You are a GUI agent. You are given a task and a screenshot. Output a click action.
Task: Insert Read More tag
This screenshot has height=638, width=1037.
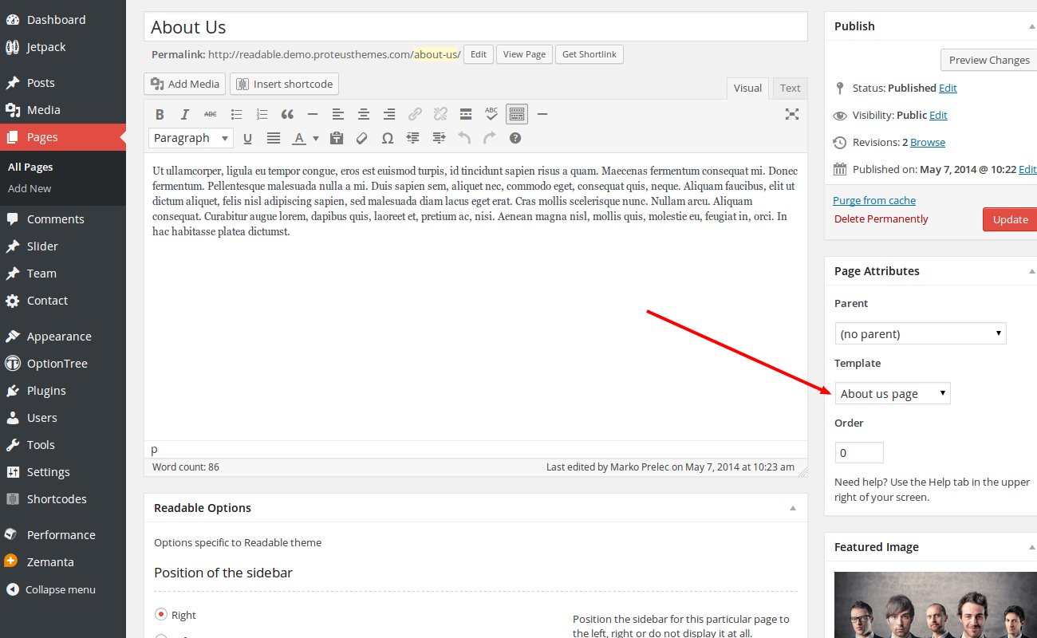466,114
